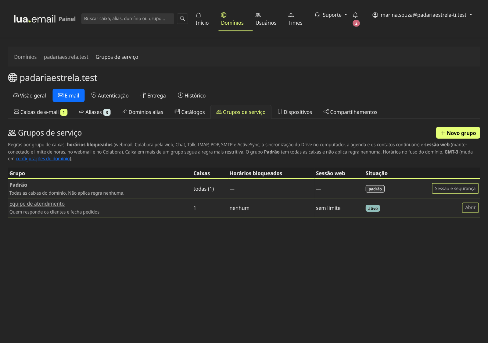The width and height of the screenshot is (488, 343).
Task: Switch to the Autenticação tab
Action: coord(110,96)
